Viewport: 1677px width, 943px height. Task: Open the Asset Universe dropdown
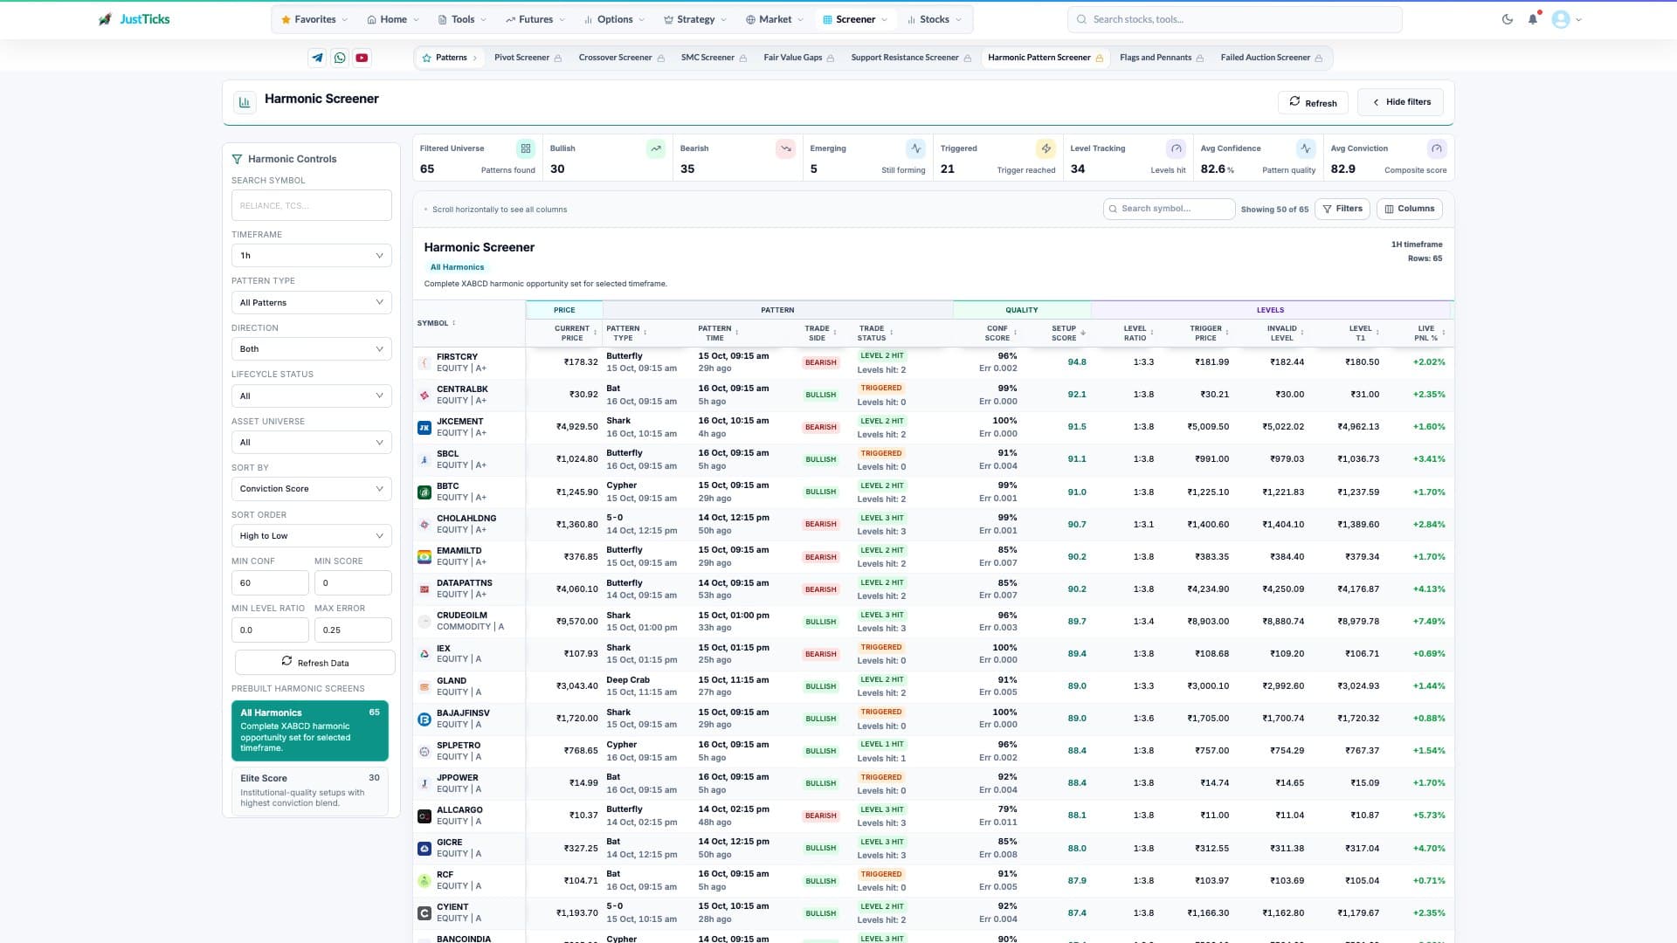pos(311,443)
